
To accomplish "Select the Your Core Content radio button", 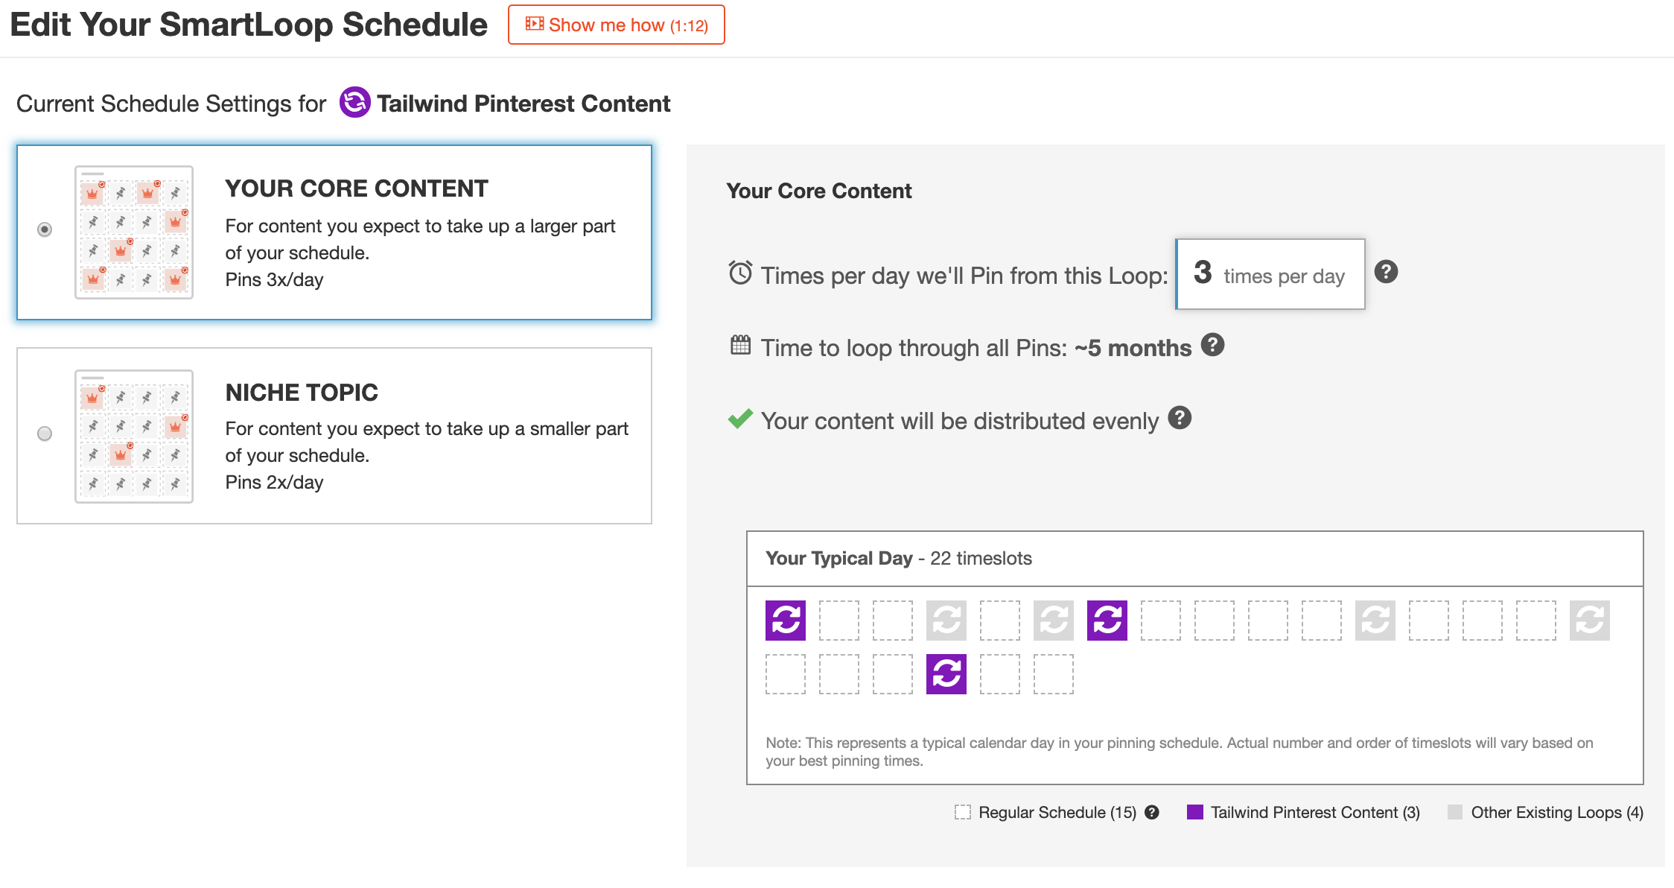I will pos(45,229).
